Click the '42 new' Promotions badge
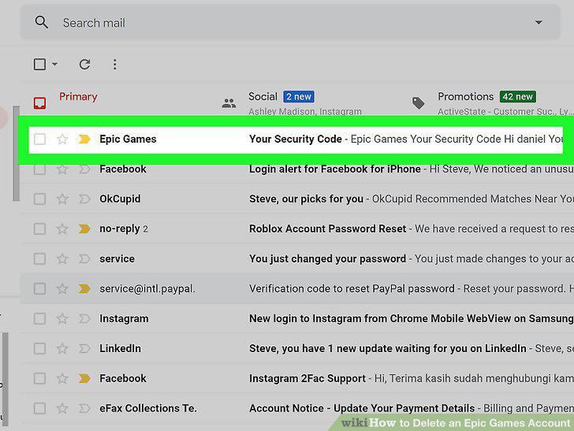This screenshot has height=431, width=574. (517, 97)
